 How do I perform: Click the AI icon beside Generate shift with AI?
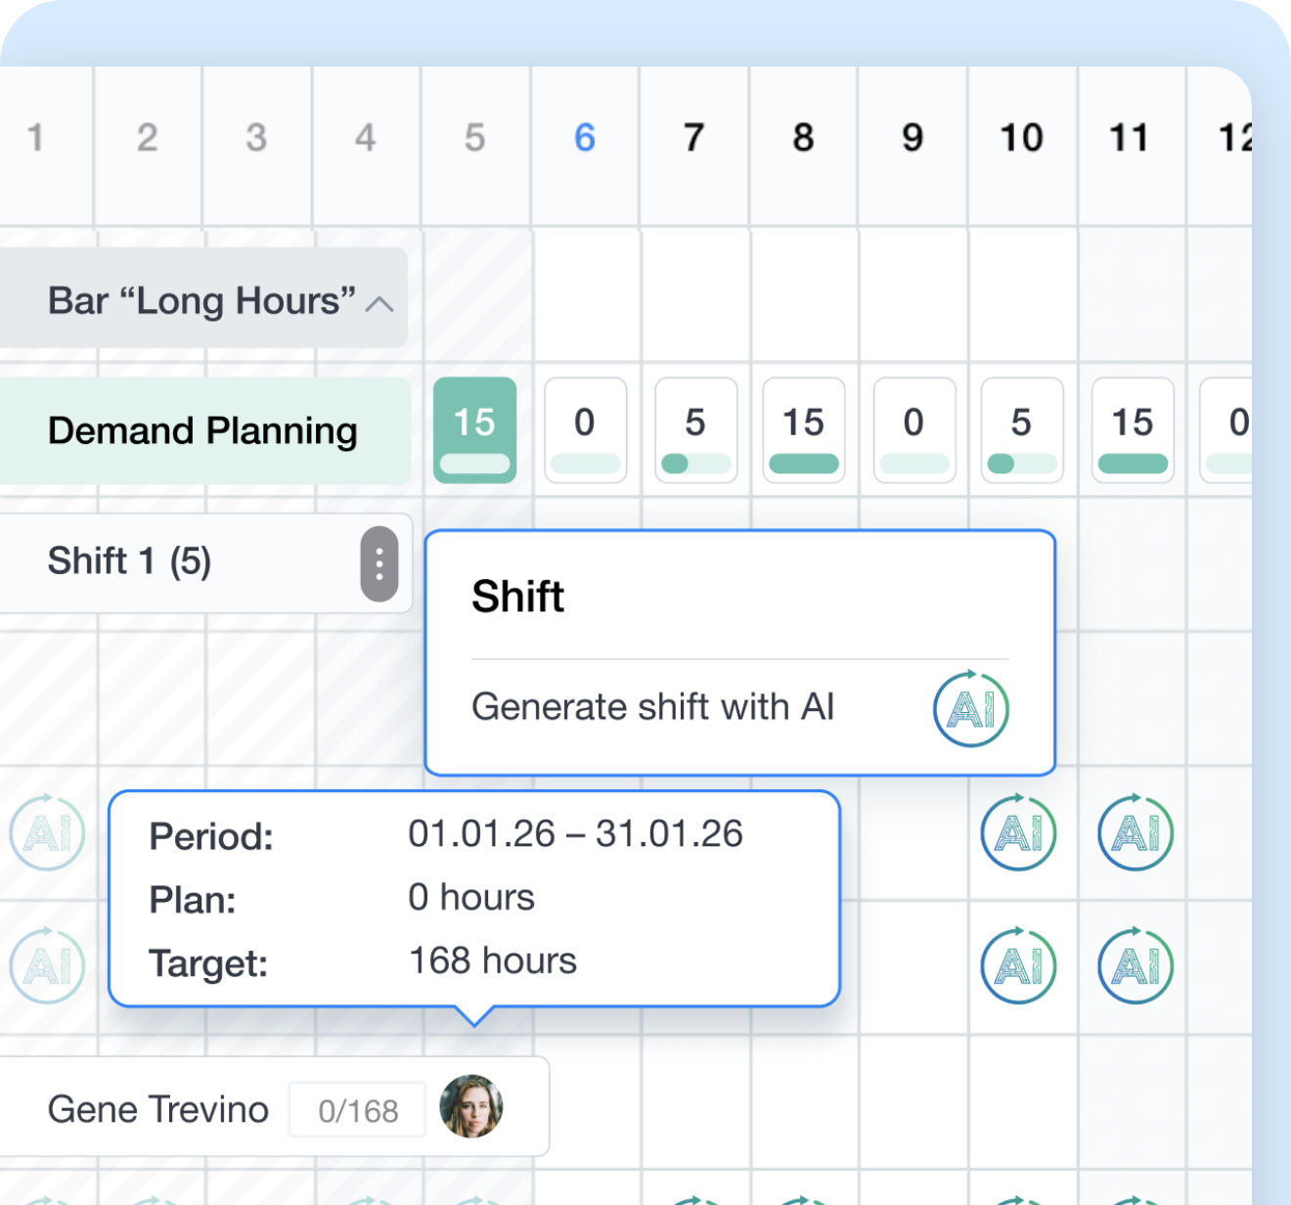(x=970, y=708)
